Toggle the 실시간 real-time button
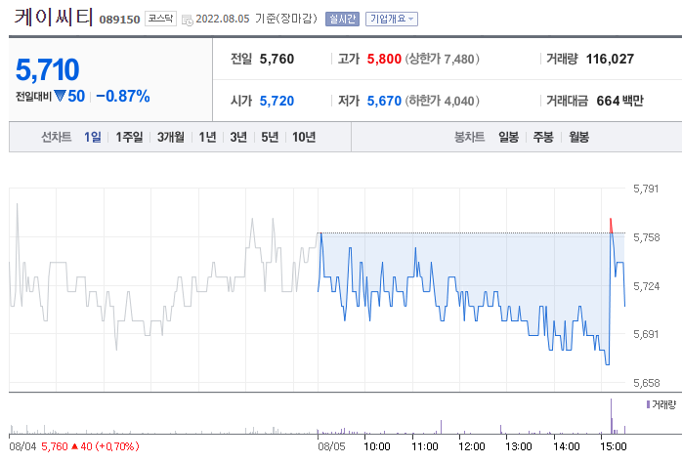682x463 pixels. 342,19
